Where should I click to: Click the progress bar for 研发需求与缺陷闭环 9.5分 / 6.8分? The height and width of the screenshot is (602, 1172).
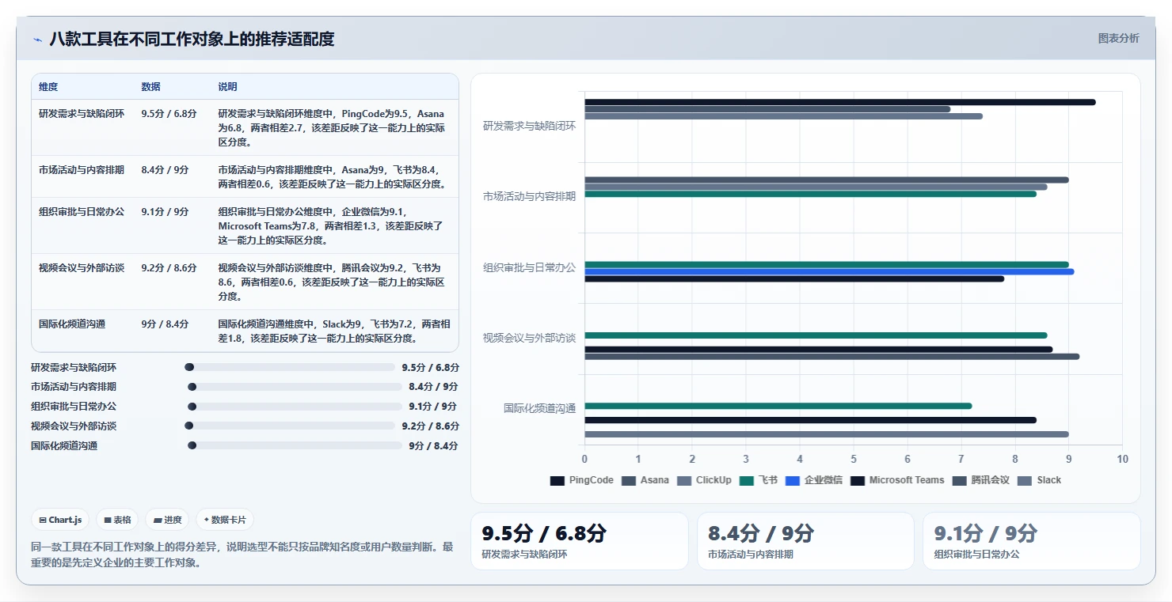[290, 367]
